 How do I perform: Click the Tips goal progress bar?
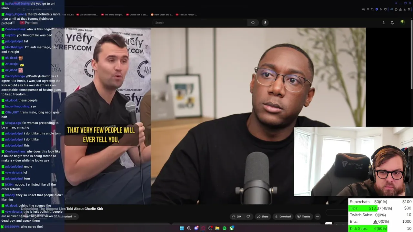[381, 208]
